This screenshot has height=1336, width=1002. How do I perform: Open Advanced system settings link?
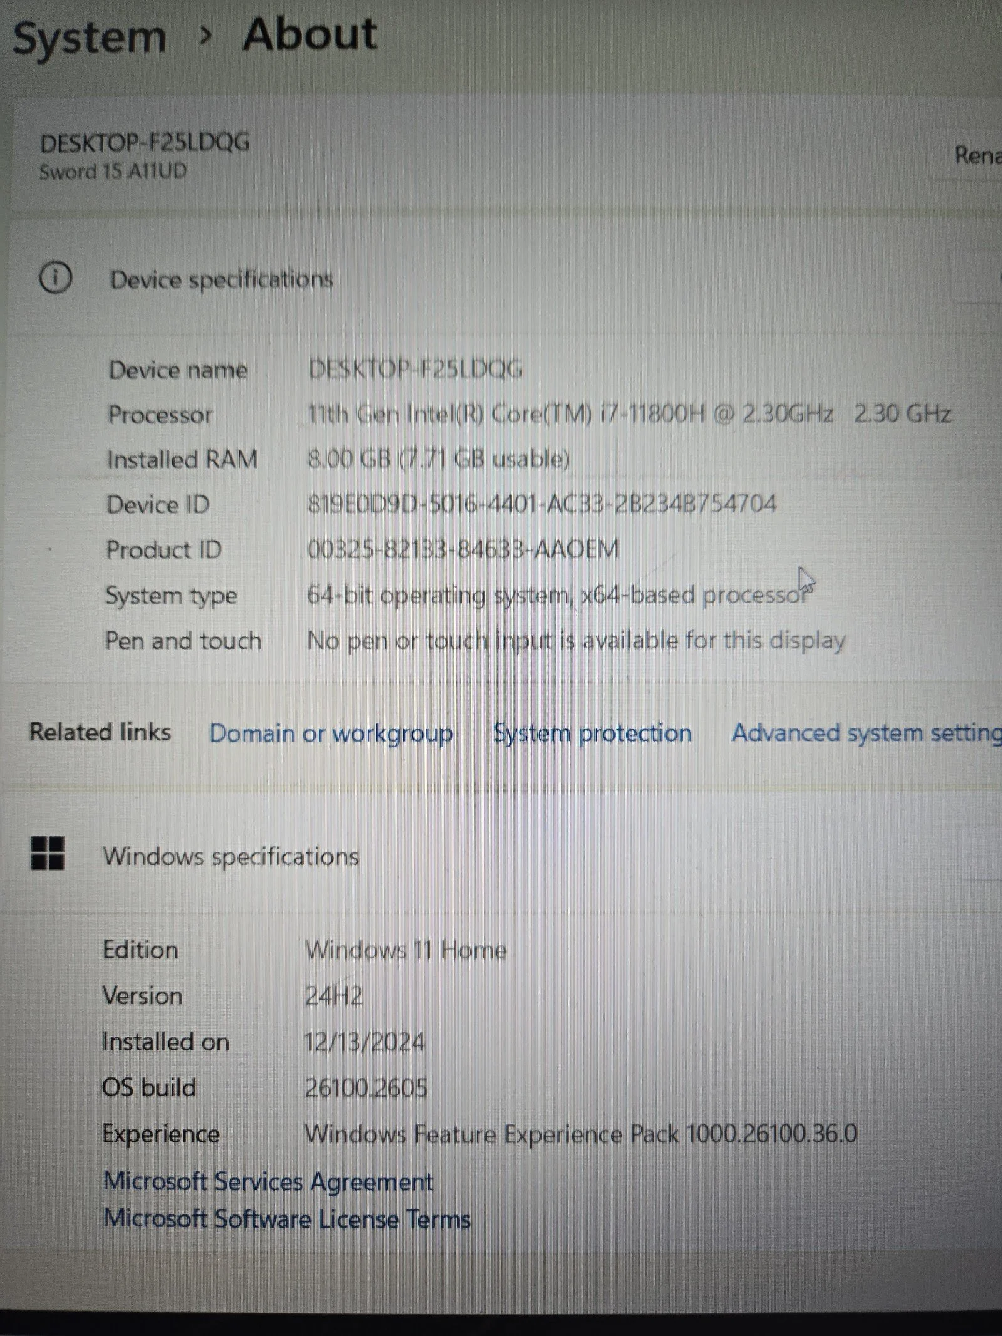pyautogui.click(x=866, y=733)
